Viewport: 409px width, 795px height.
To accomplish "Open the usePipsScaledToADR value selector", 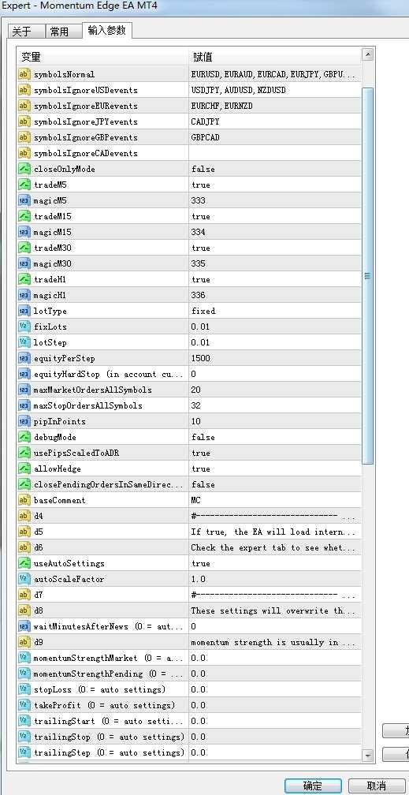I will pyautogui.click(x=275, y=453).
